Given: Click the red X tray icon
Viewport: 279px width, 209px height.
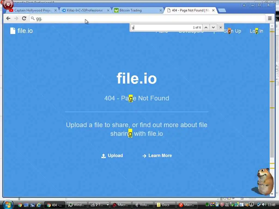Looking at the screenshot, I should pos(222,205).
